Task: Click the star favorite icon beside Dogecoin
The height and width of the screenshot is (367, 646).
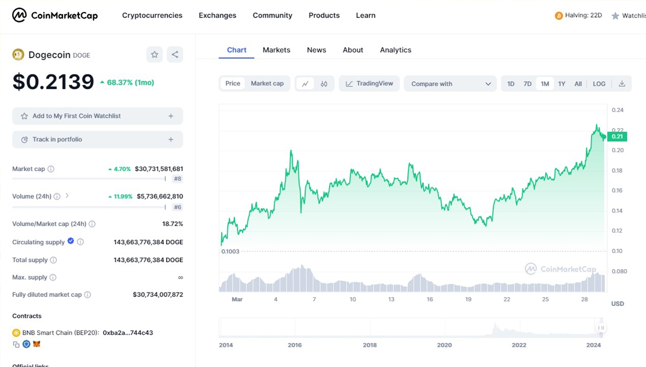Action: tap(155, 55)
